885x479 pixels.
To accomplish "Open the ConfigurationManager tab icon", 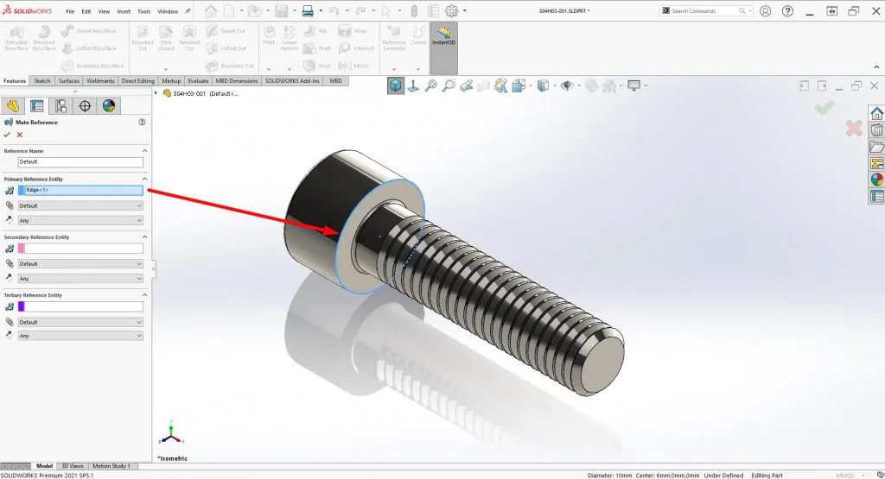I will (61, 106).
